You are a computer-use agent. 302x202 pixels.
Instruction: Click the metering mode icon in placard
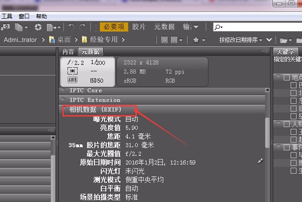[x=73, y=71]
